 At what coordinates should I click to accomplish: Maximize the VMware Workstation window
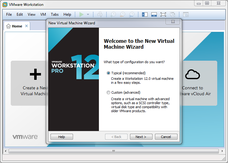click(x=207, y=3)
